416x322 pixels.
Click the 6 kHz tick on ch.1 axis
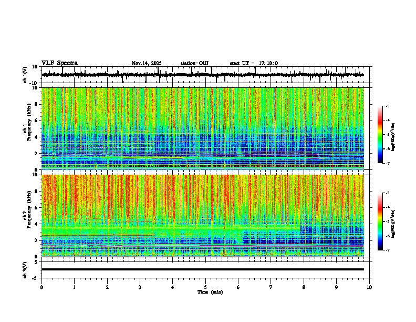(x=36, y=120)
